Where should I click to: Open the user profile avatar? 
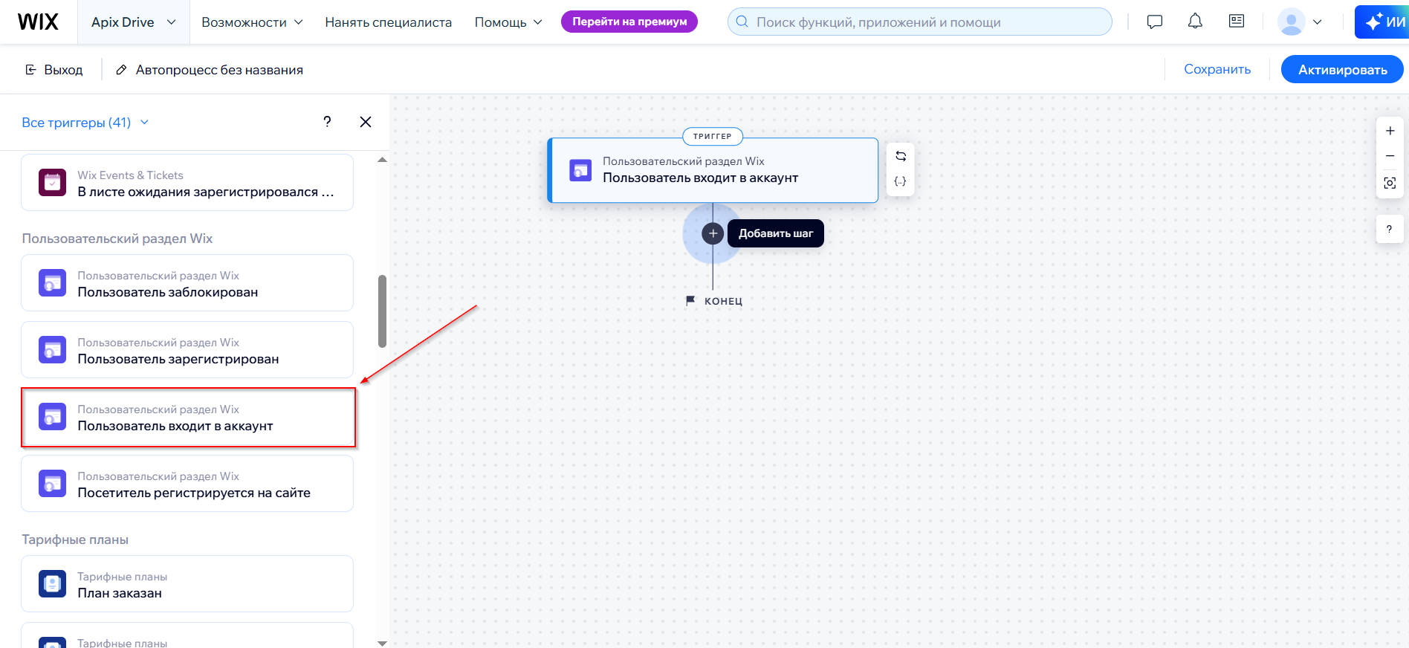pos(1292,22)
